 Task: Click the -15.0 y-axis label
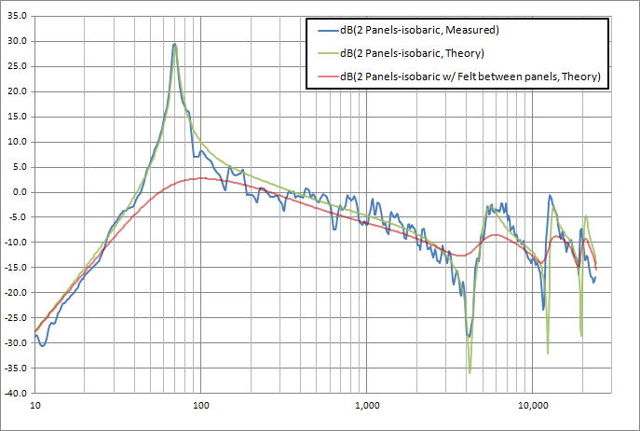point(16,268)
